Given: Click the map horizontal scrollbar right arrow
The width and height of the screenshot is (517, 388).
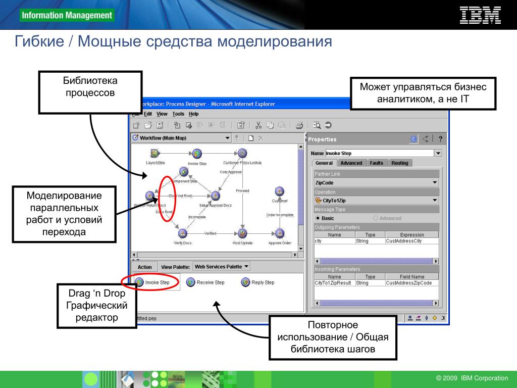Looking at the screenshot, I should pos(295,255).
